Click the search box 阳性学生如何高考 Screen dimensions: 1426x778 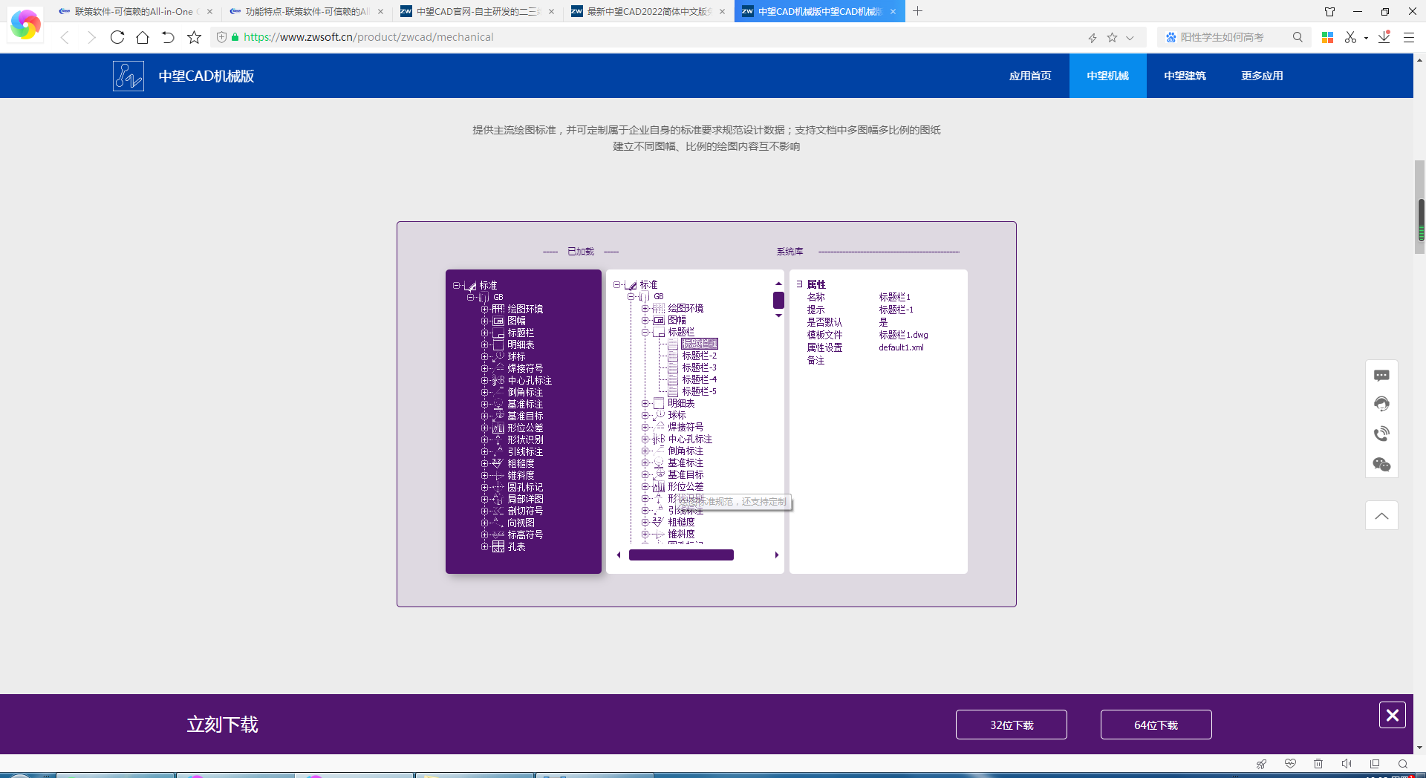(1222, 37)
